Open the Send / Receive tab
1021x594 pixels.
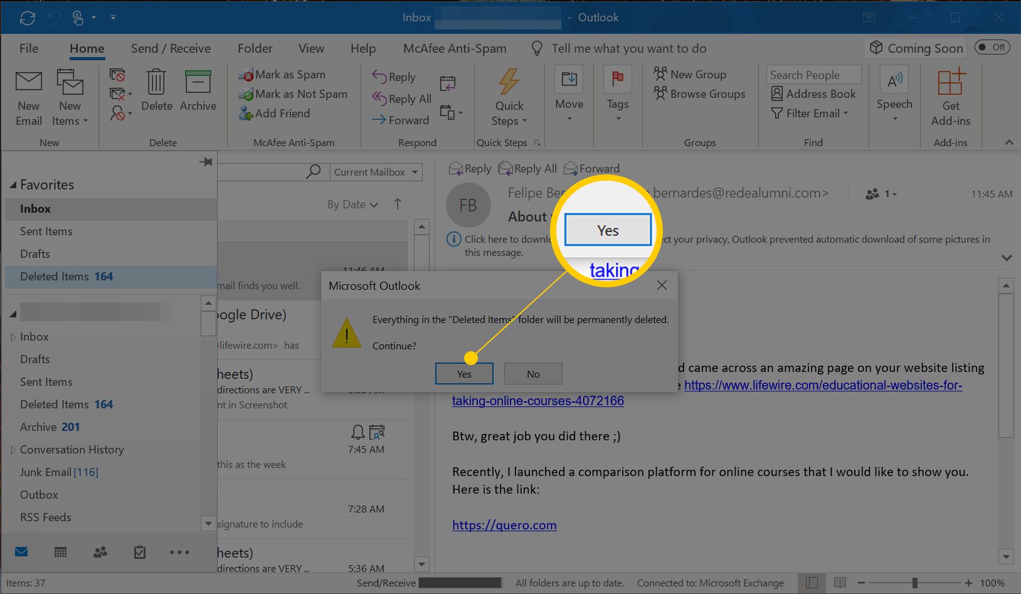click(x=171, y=48)
